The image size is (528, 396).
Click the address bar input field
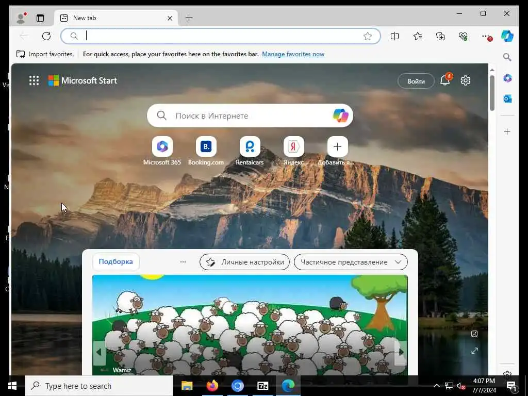coord(221,36)
